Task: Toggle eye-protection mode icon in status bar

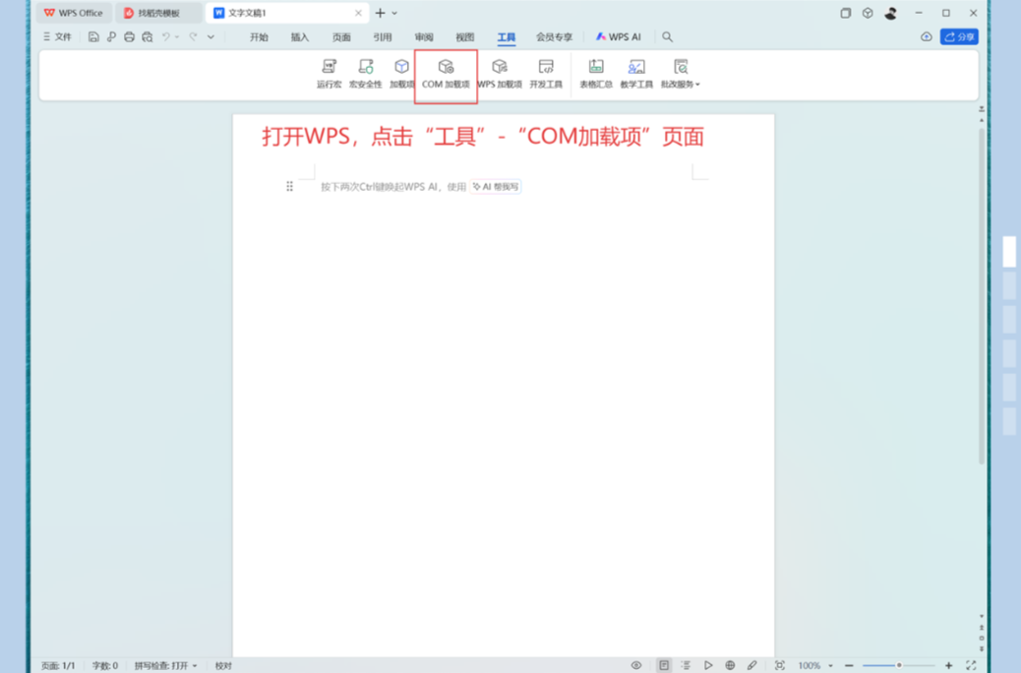Action: tap(636, 665)
